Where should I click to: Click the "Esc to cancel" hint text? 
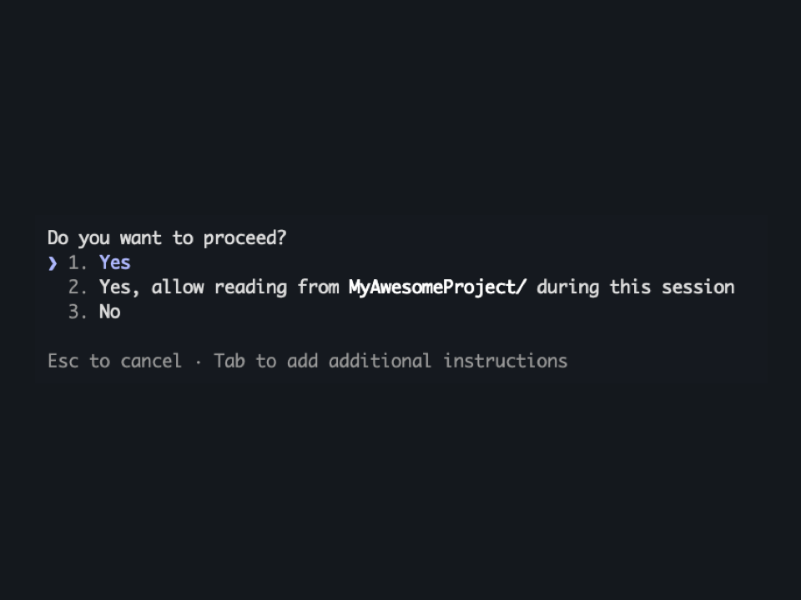click(115, 361)
